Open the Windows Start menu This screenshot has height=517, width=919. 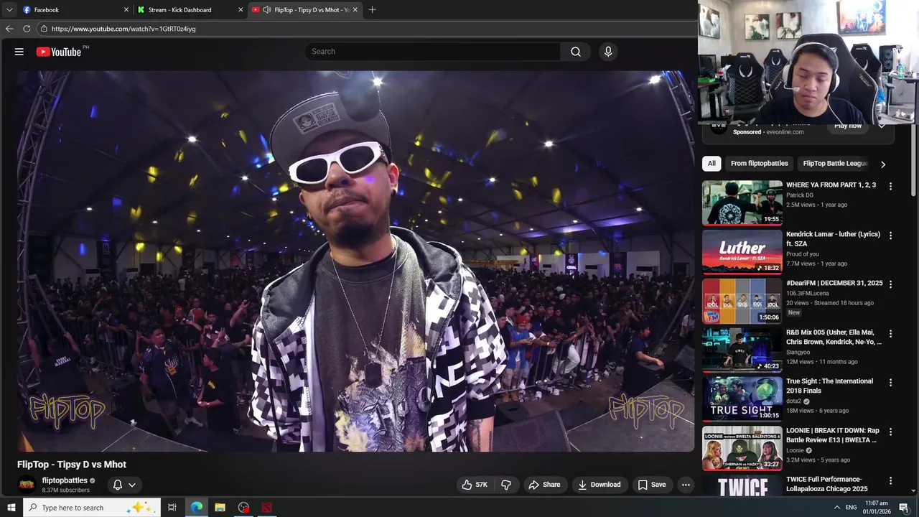pyautogui.click(x=11, y=508)
